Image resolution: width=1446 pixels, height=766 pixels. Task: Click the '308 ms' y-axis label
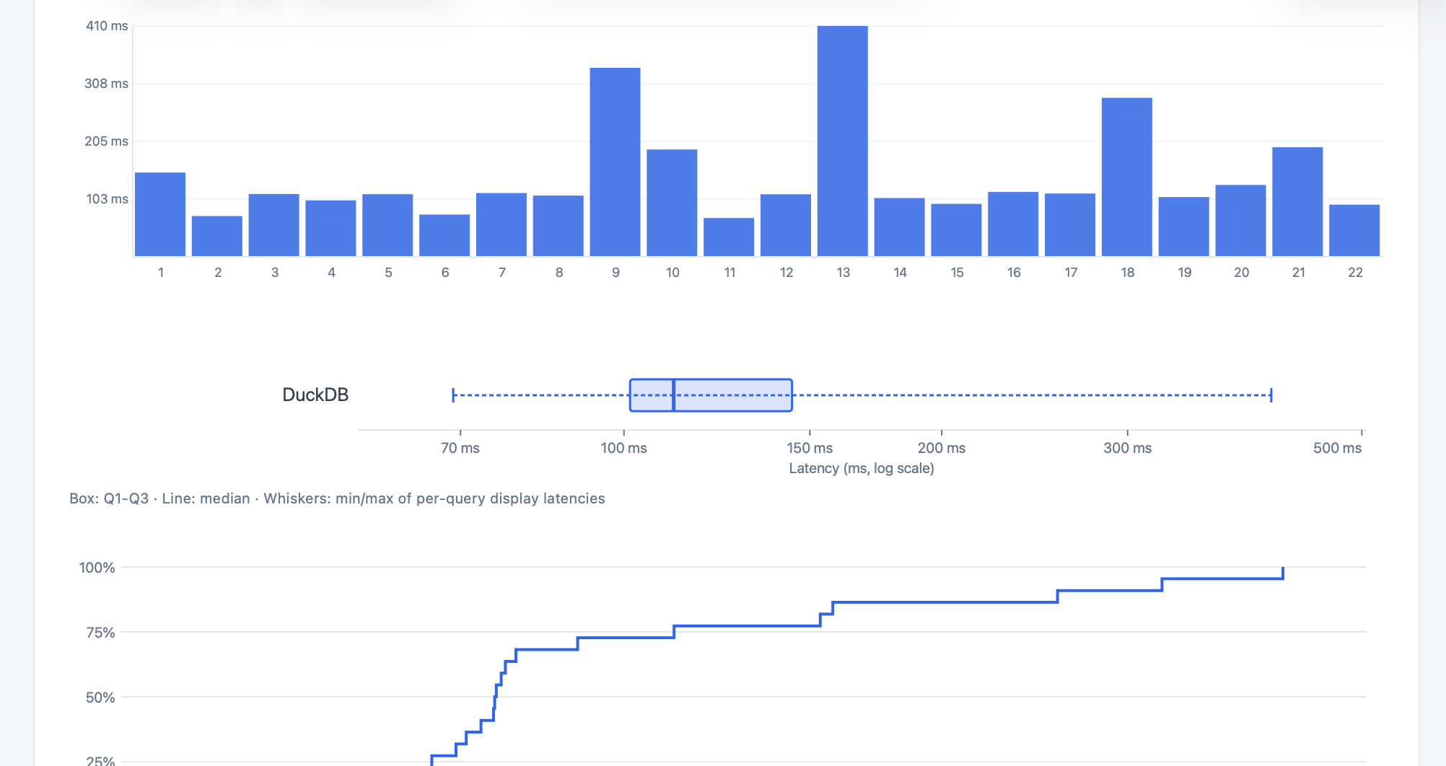(x=106, y=84)
